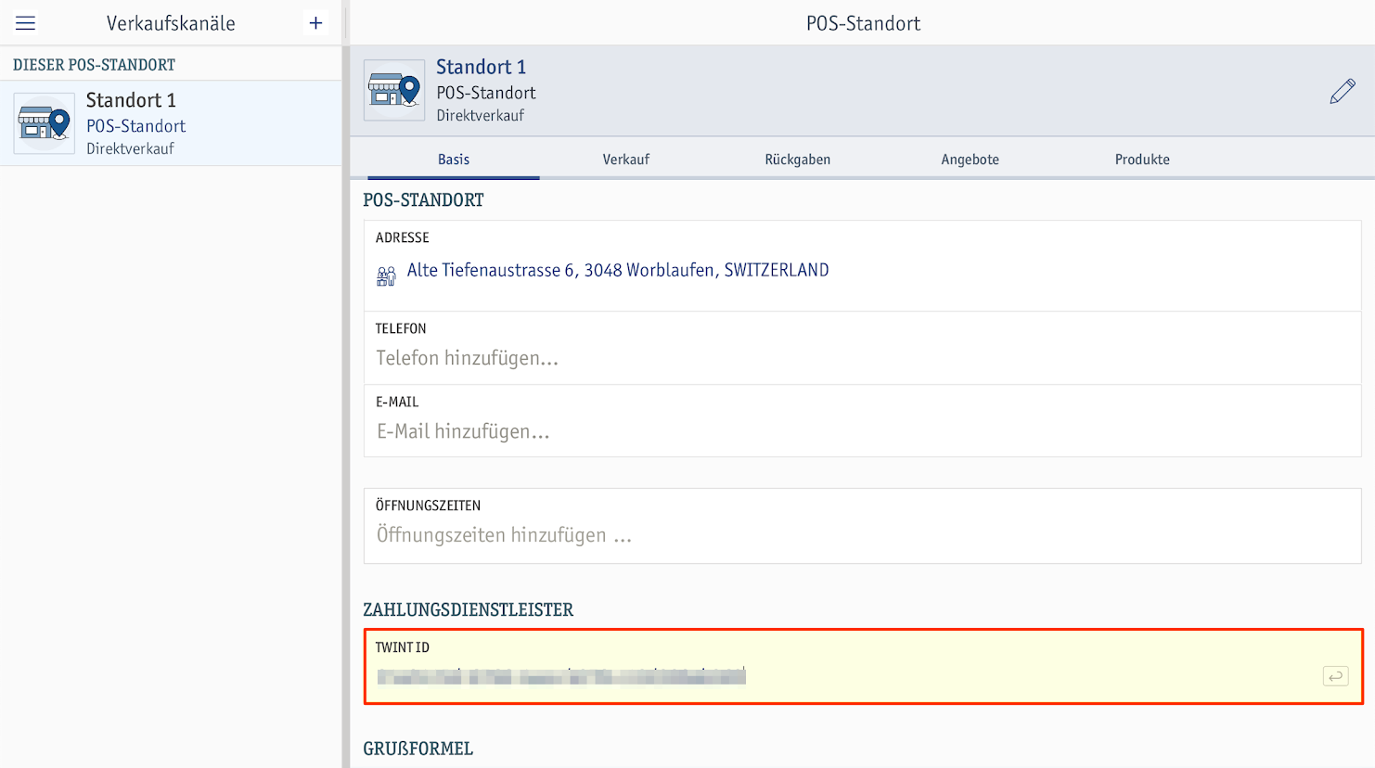Click the Verkaufskanäle panel title
The width and height of the screenshot is (1375, 768).
point(171,23)
